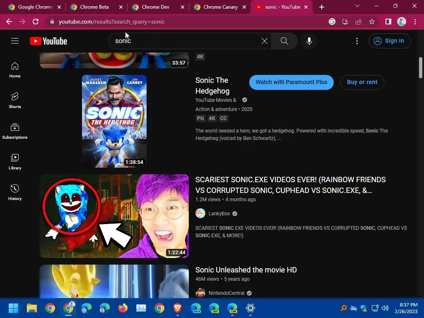The image size is (424, 318).
Task: Open Sonic The Hedgehog movie poster thumbnail
Action: click(114, 121)
